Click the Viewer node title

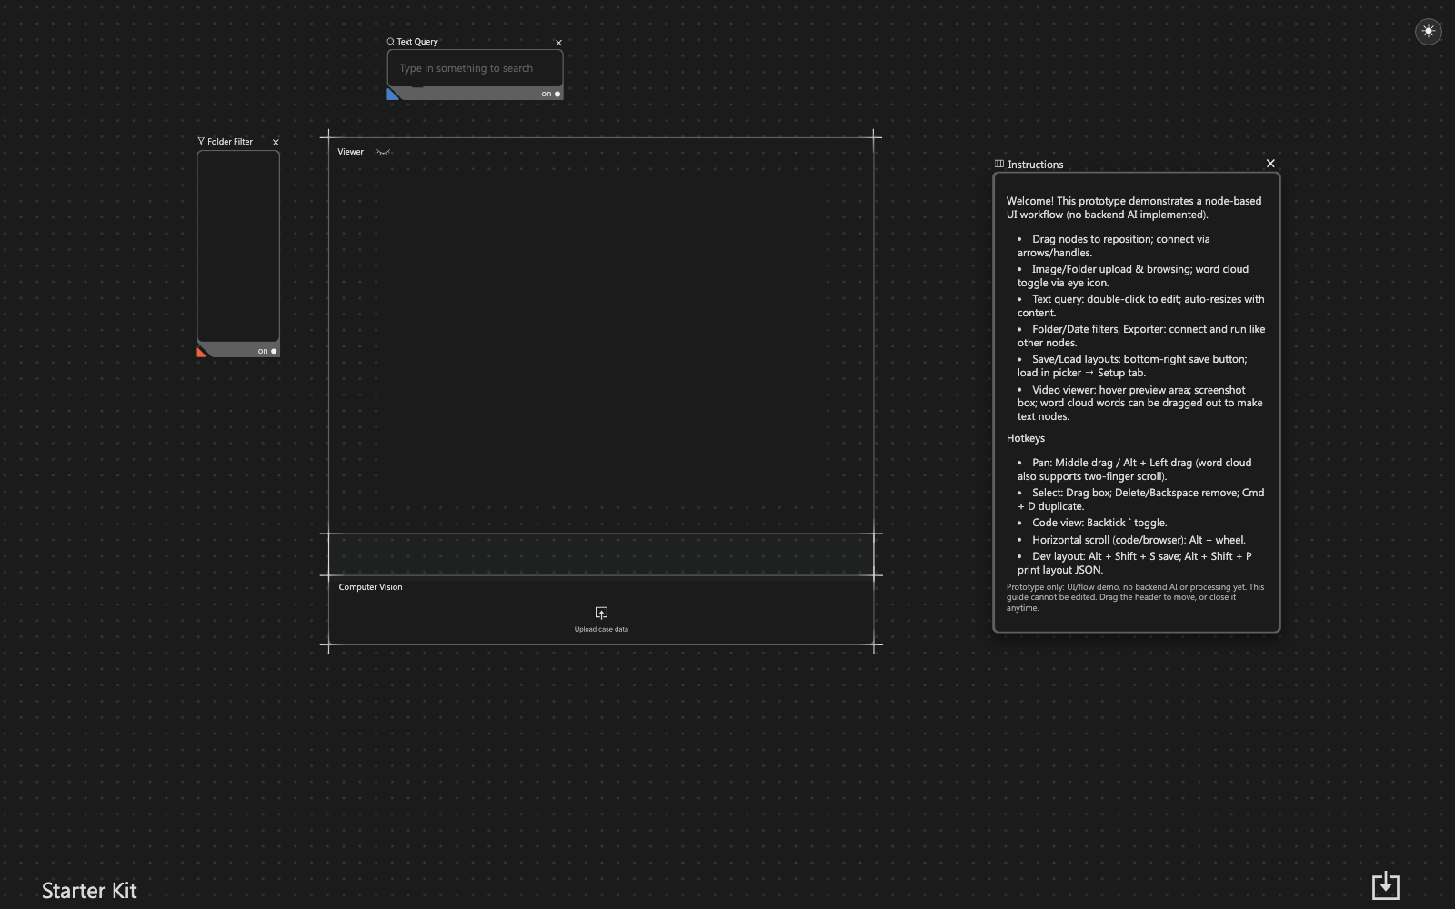tap(350, 152)
